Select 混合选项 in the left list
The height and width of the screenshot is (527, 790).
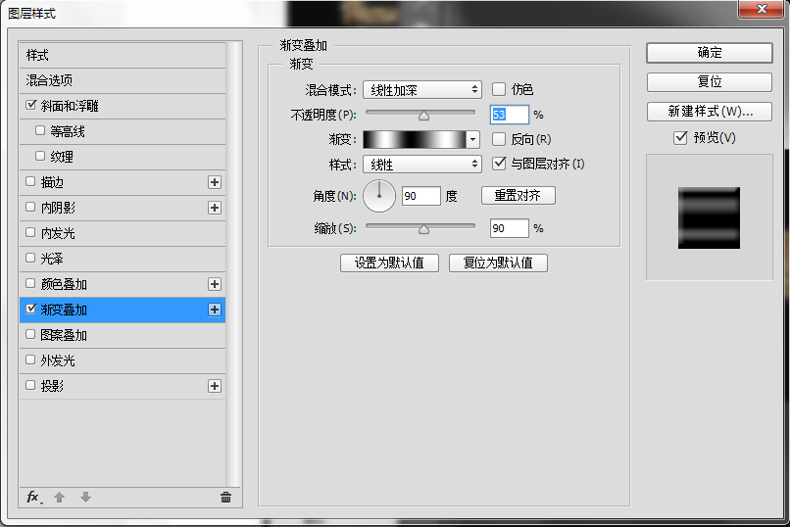click(x=123, y=80)
